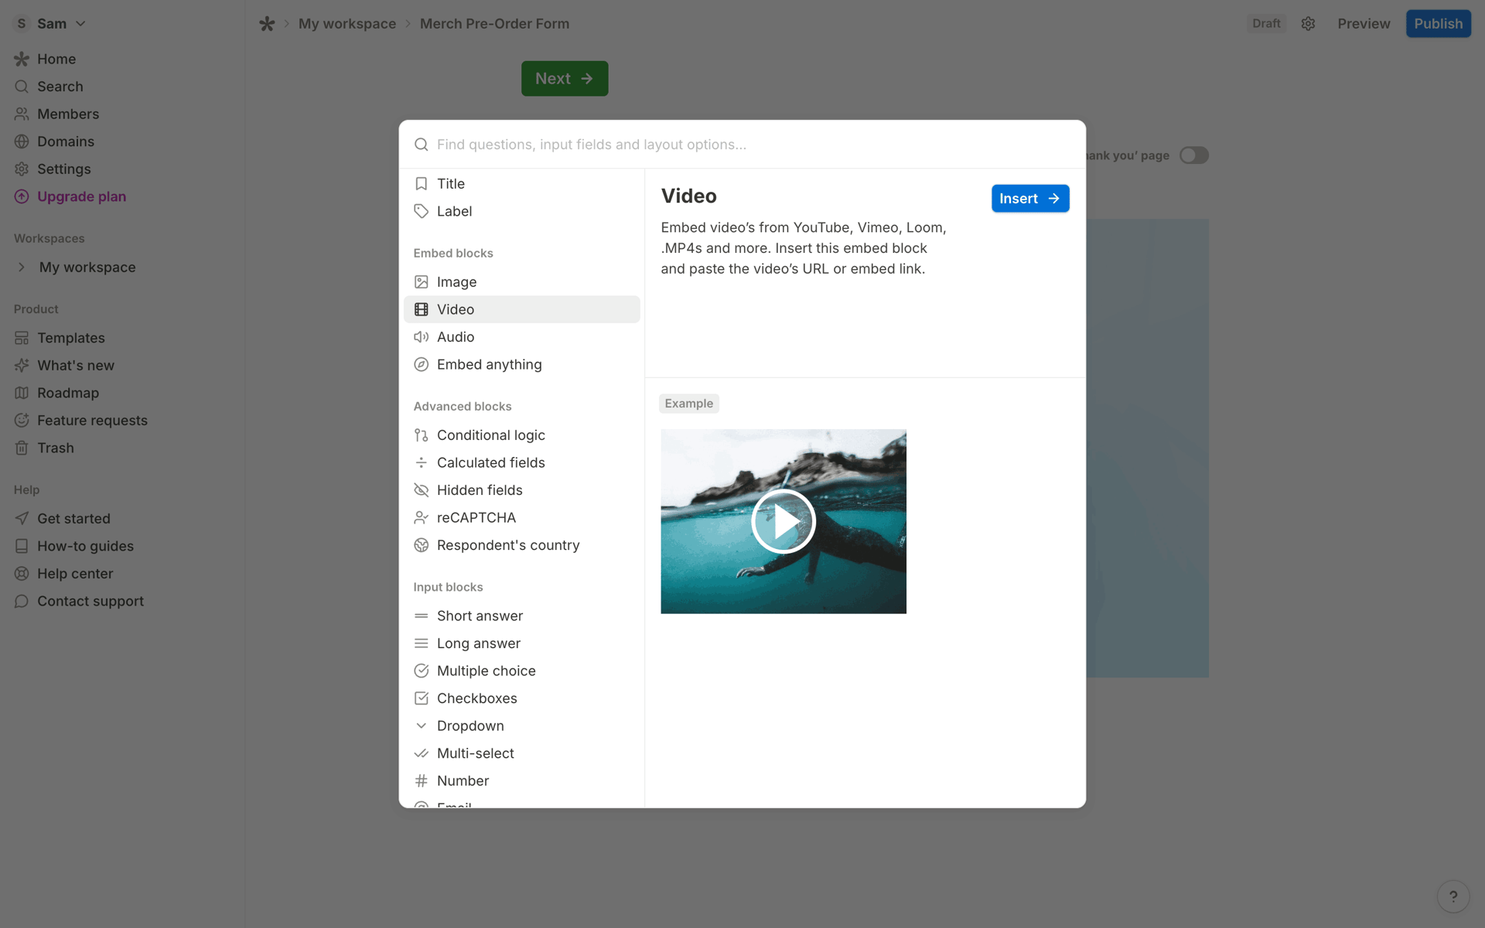Open the Sam account dropdown
The height and width of the screenshot is (928, 1485).
click(51, 24)
